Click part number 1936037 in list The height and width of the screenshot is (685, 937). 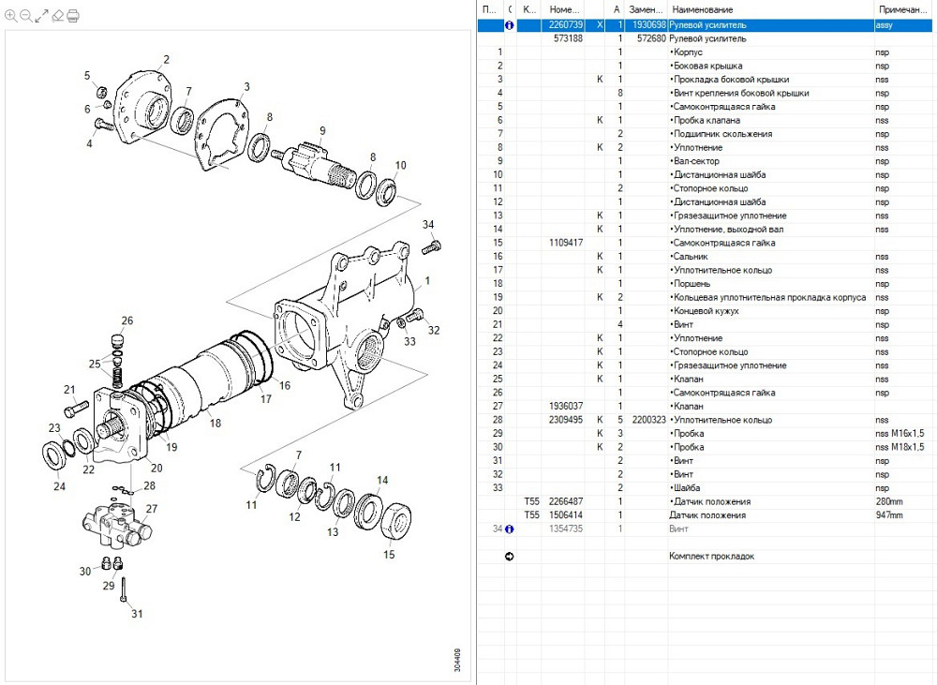point(566,406)
